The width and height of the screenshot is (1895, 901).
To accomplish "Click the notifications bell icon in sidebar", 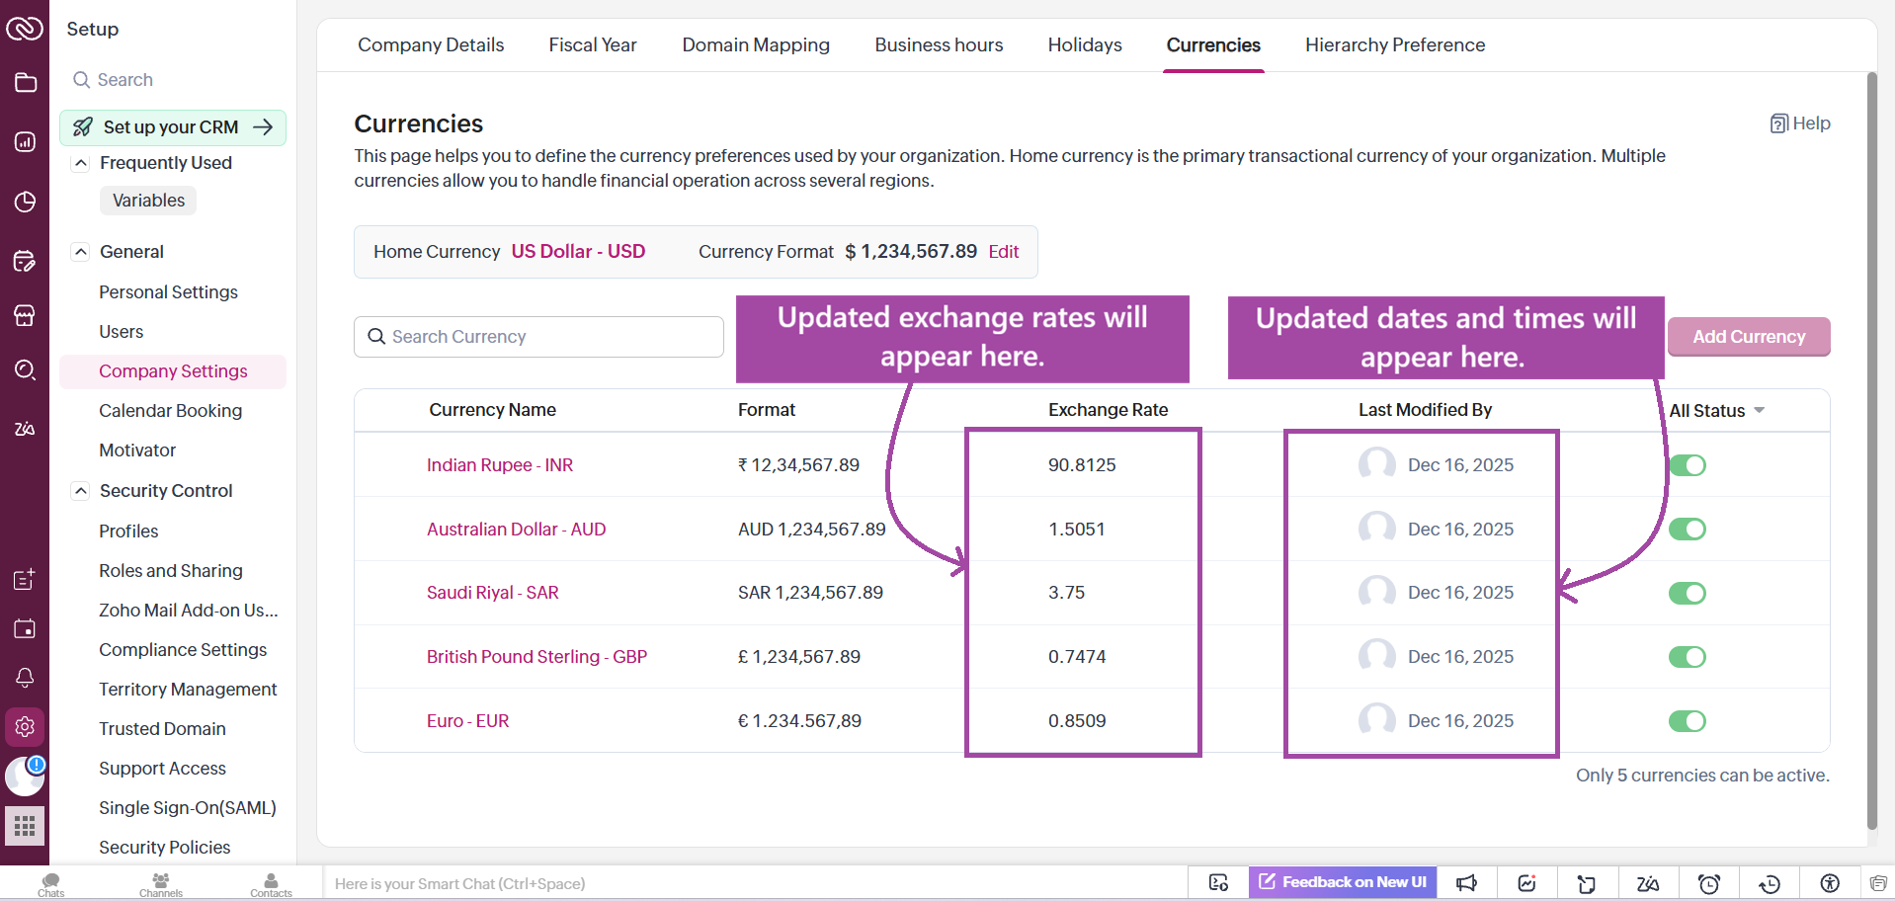I will click(x=25, y=678).
